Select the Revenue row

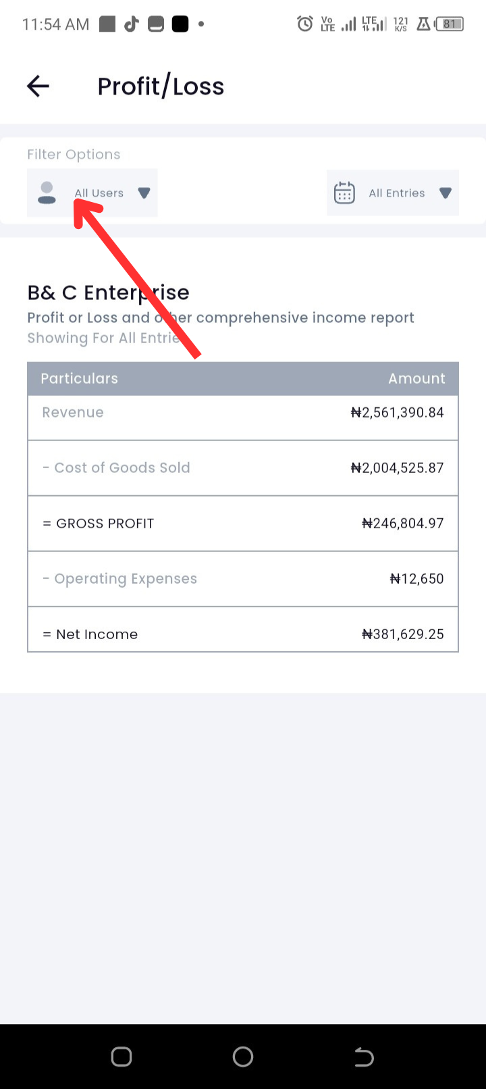coord(243,417)
